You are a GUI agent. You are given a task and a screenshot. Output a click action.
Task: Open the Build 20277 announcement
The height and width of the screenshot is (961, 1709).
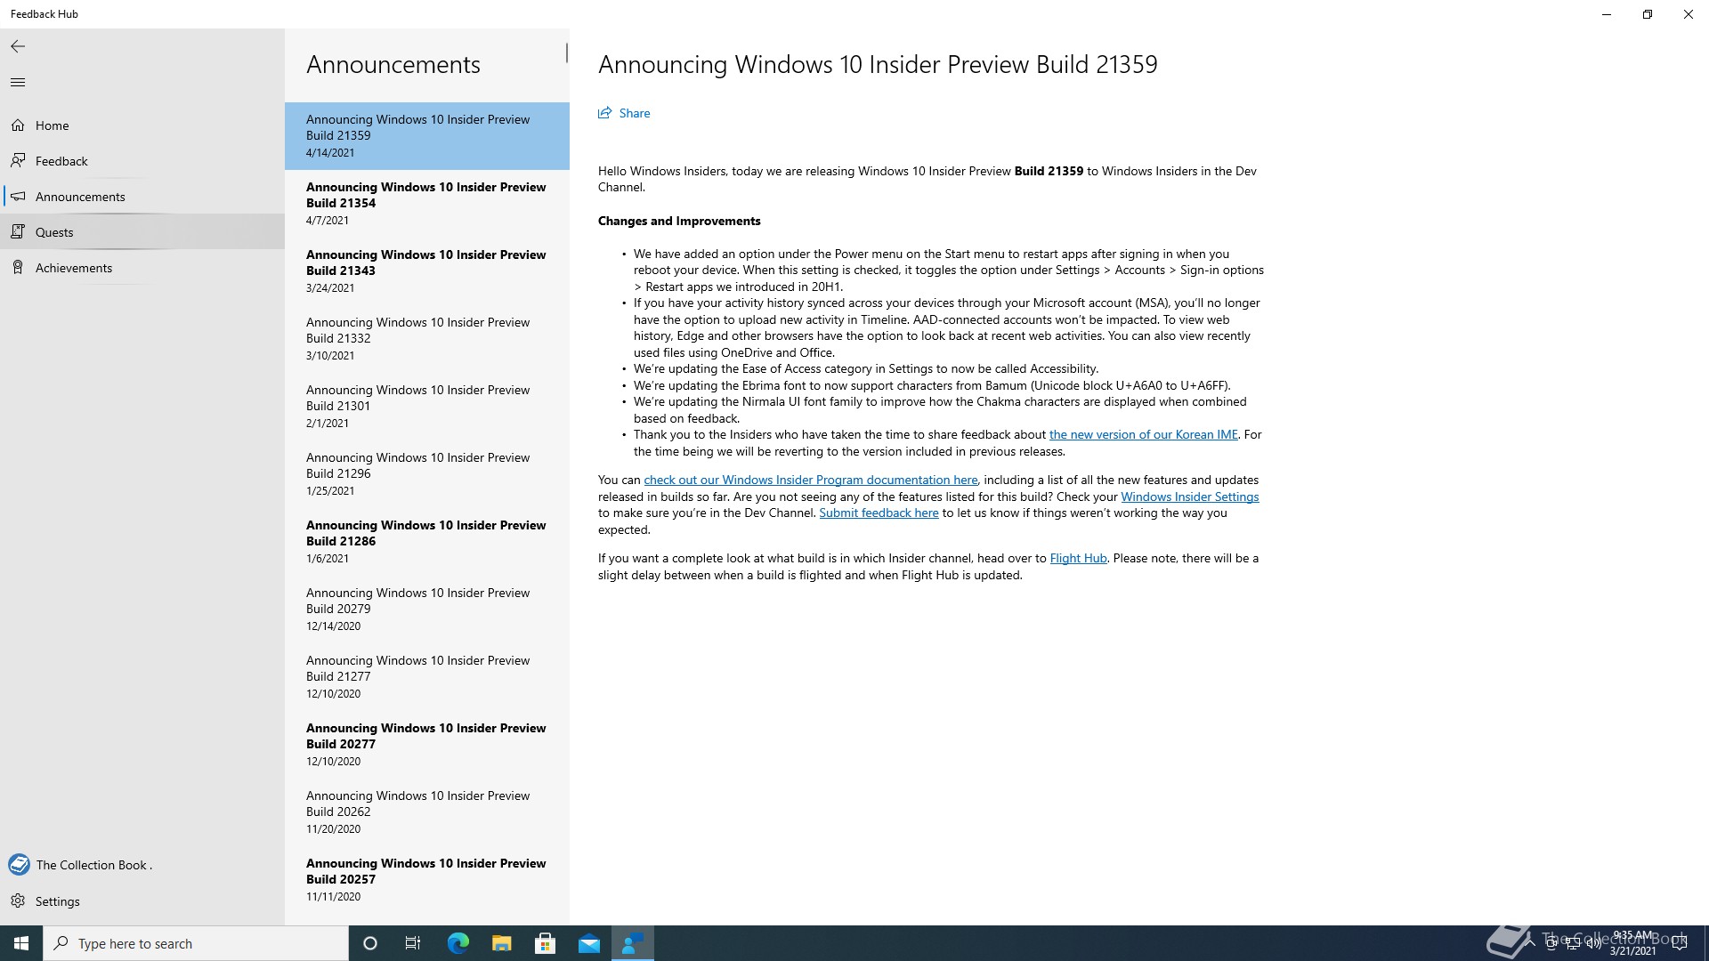(427, 744)
